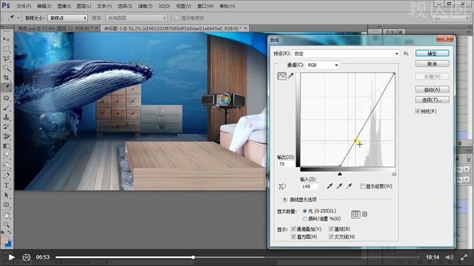The height and width of the screenshot is (266, 474).
Task: Select the Eraser tool
Action: click(x=7, y=137)
